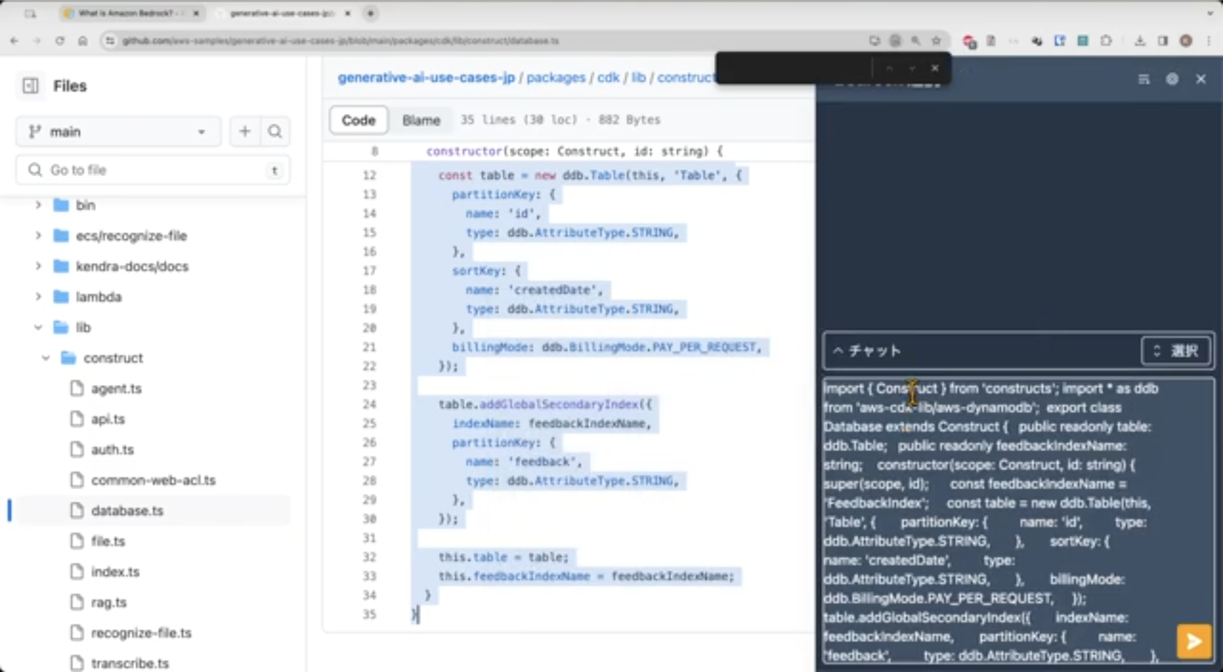Select rag.ts in the file tree
This screenshot has height=672, width=1223.
(x=109, y=602)
